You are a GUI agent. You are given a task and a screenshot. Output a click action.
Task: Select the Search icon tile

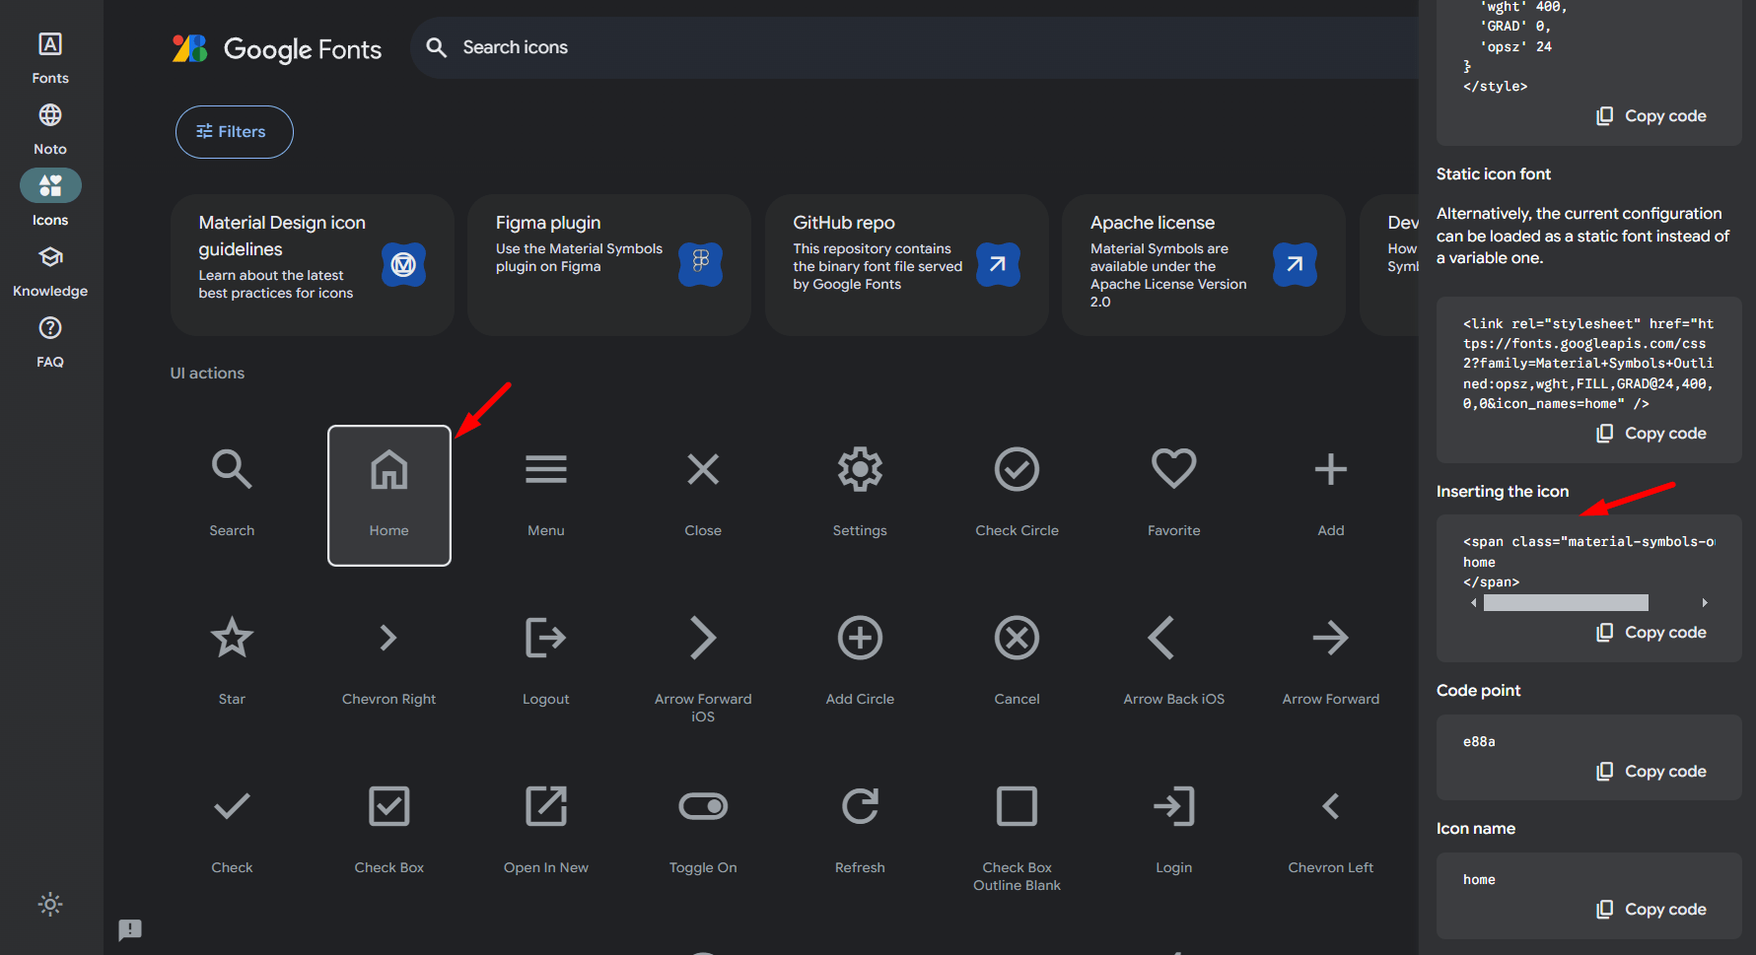pyautogui.click(x=232, y=495)
